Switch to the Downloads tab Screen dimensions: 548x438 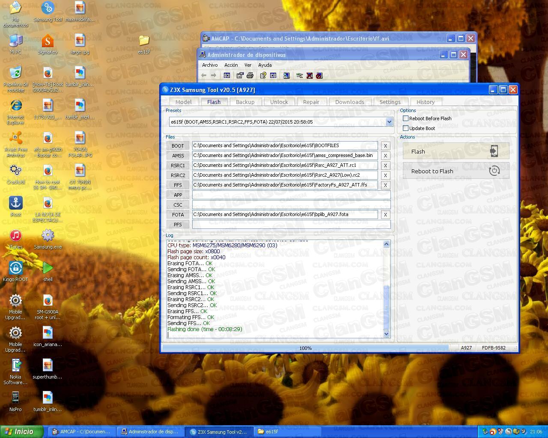(x=349, y=102)
